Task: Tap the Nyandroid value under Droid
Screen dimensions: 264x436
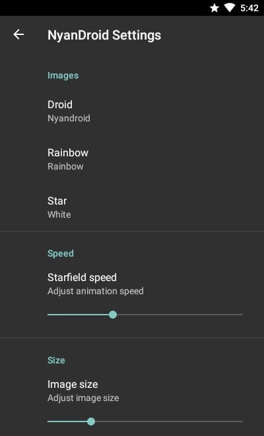Action: (x=69, y=118)
